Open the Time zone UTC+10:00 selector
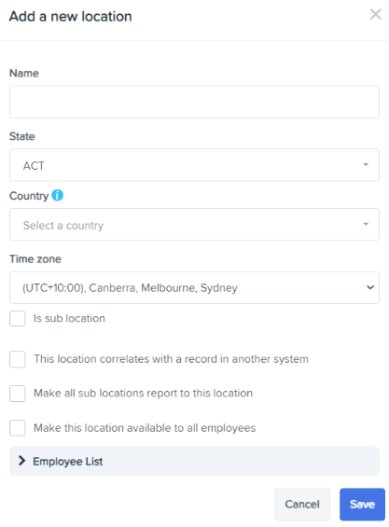 (194, 287)
